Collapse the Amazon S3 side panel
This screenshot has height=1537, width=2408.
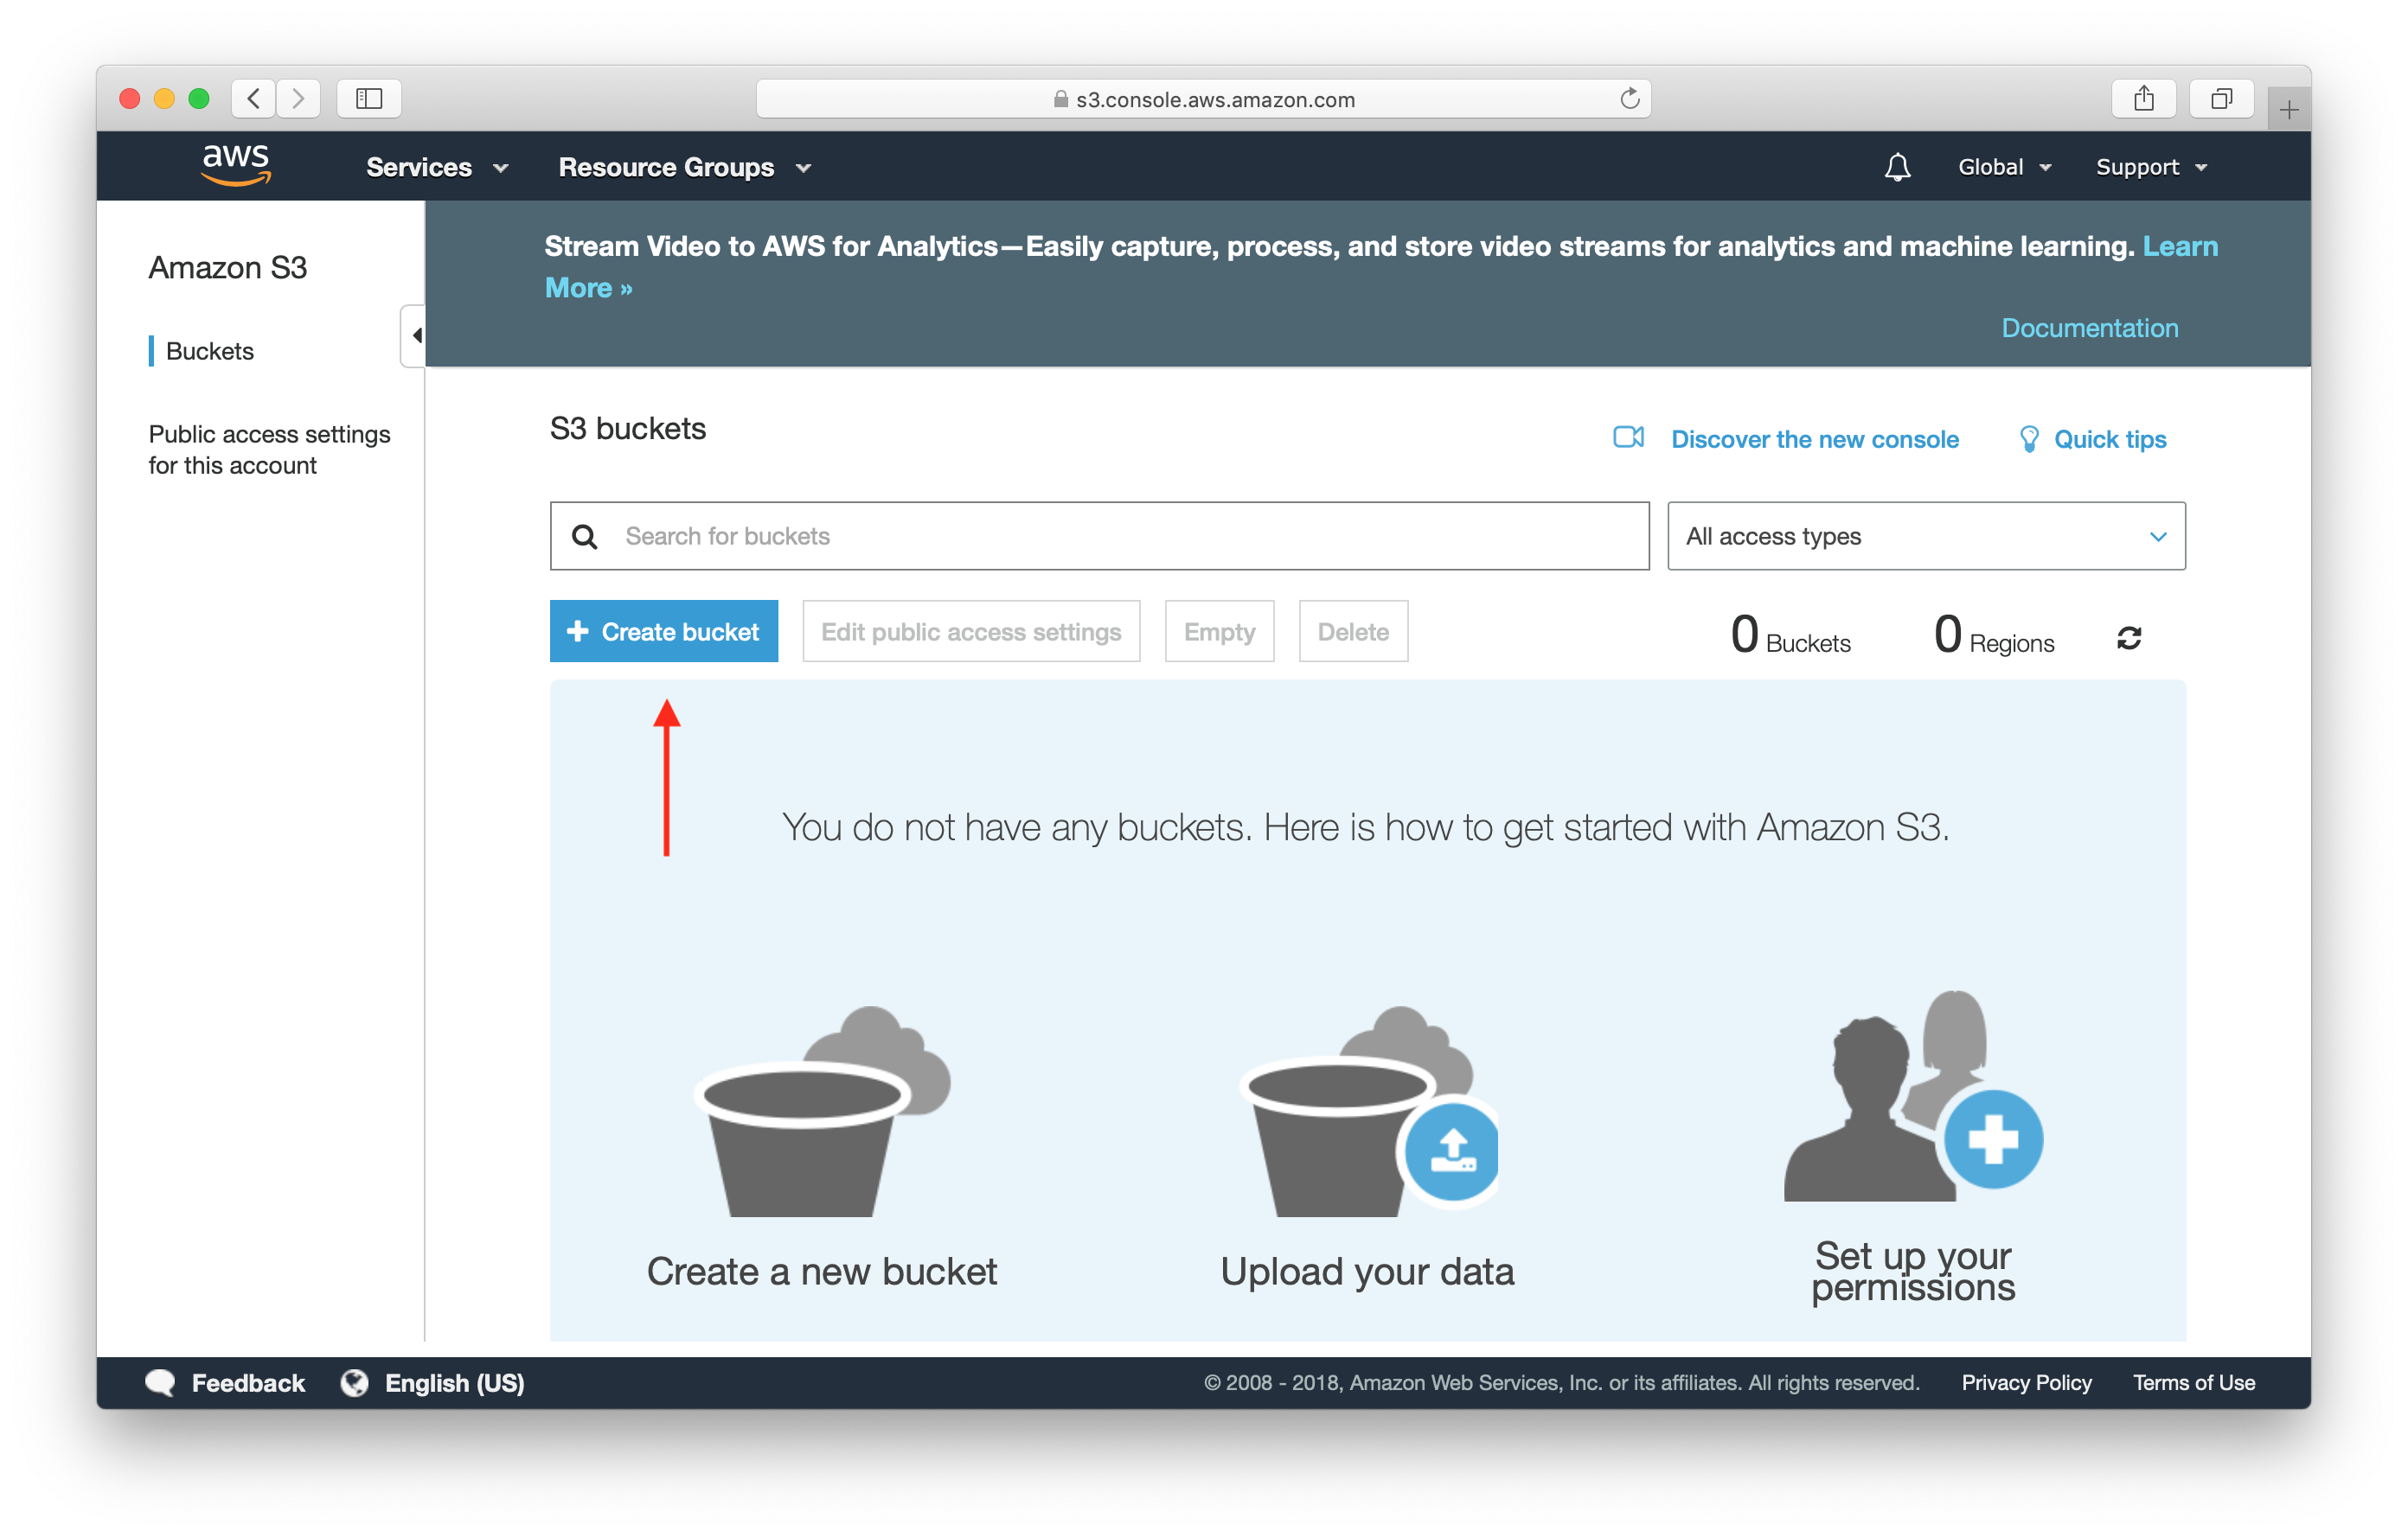415,335
